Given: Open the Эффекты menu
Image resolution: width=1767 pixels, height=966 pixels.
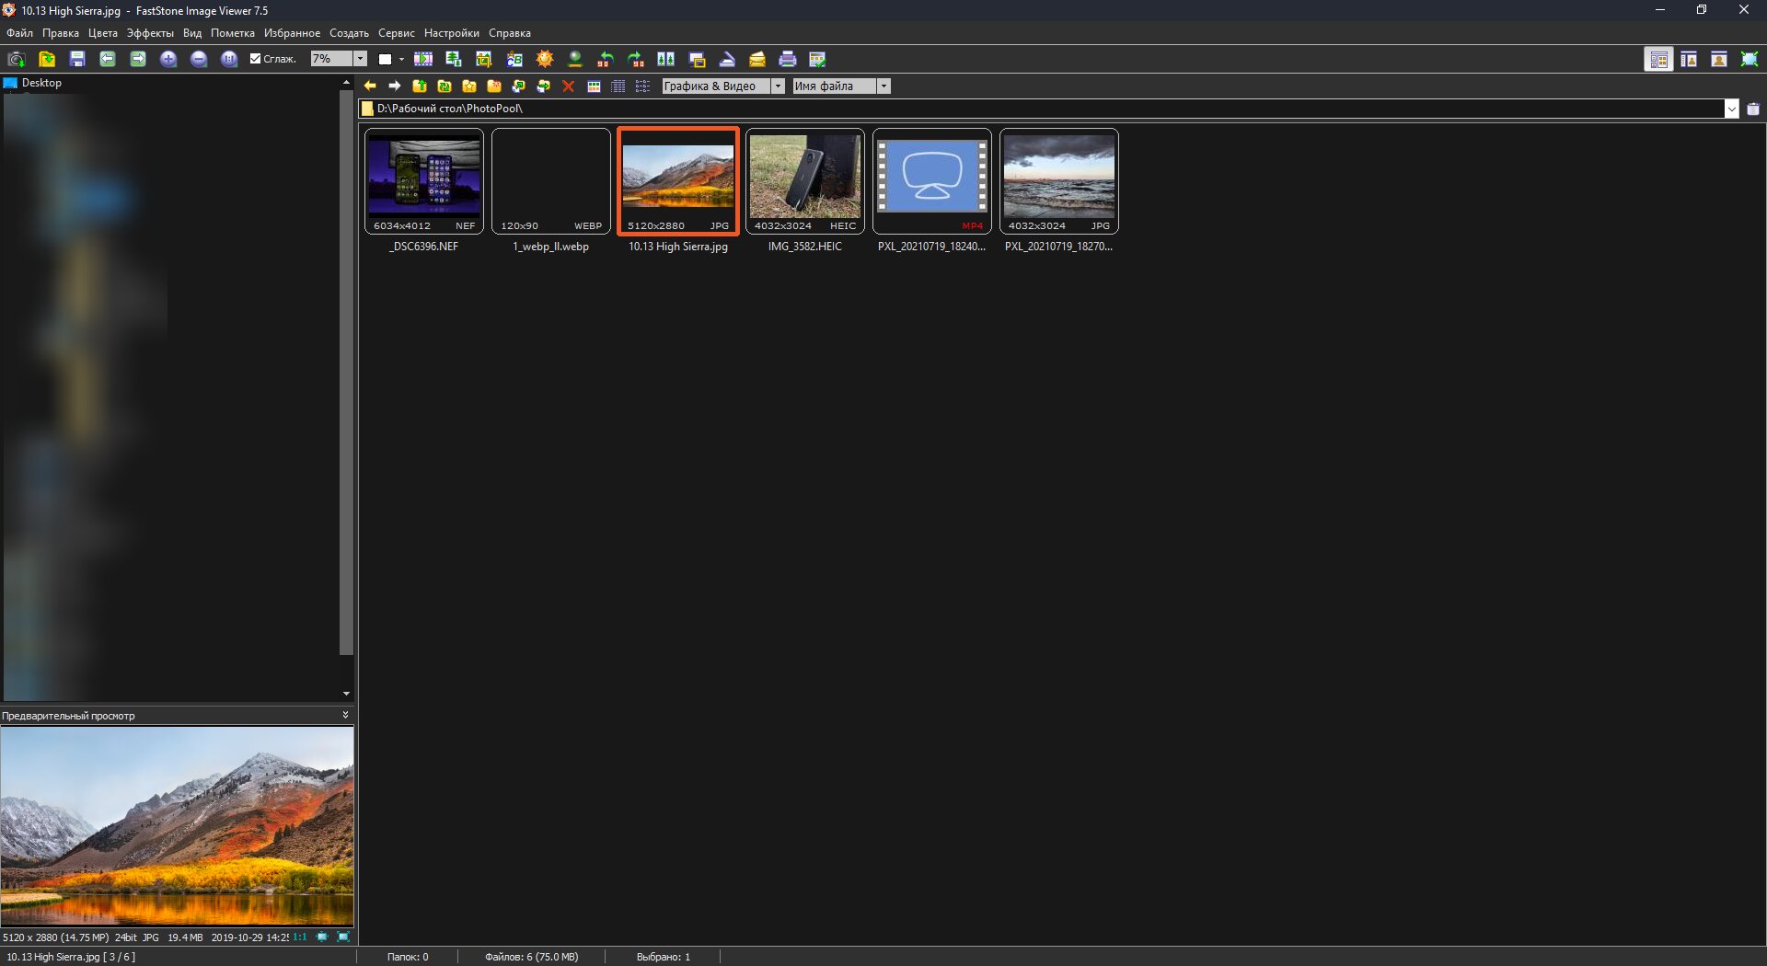Looking at the screenshot, I should pyautogui.click(x=150, y=33).
